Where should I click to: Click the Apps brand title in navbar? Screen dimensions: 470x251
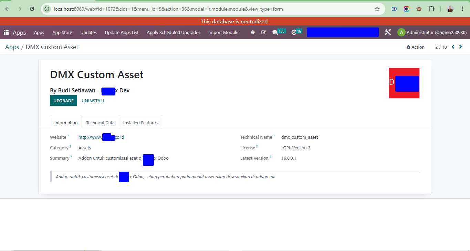(19, 33)
